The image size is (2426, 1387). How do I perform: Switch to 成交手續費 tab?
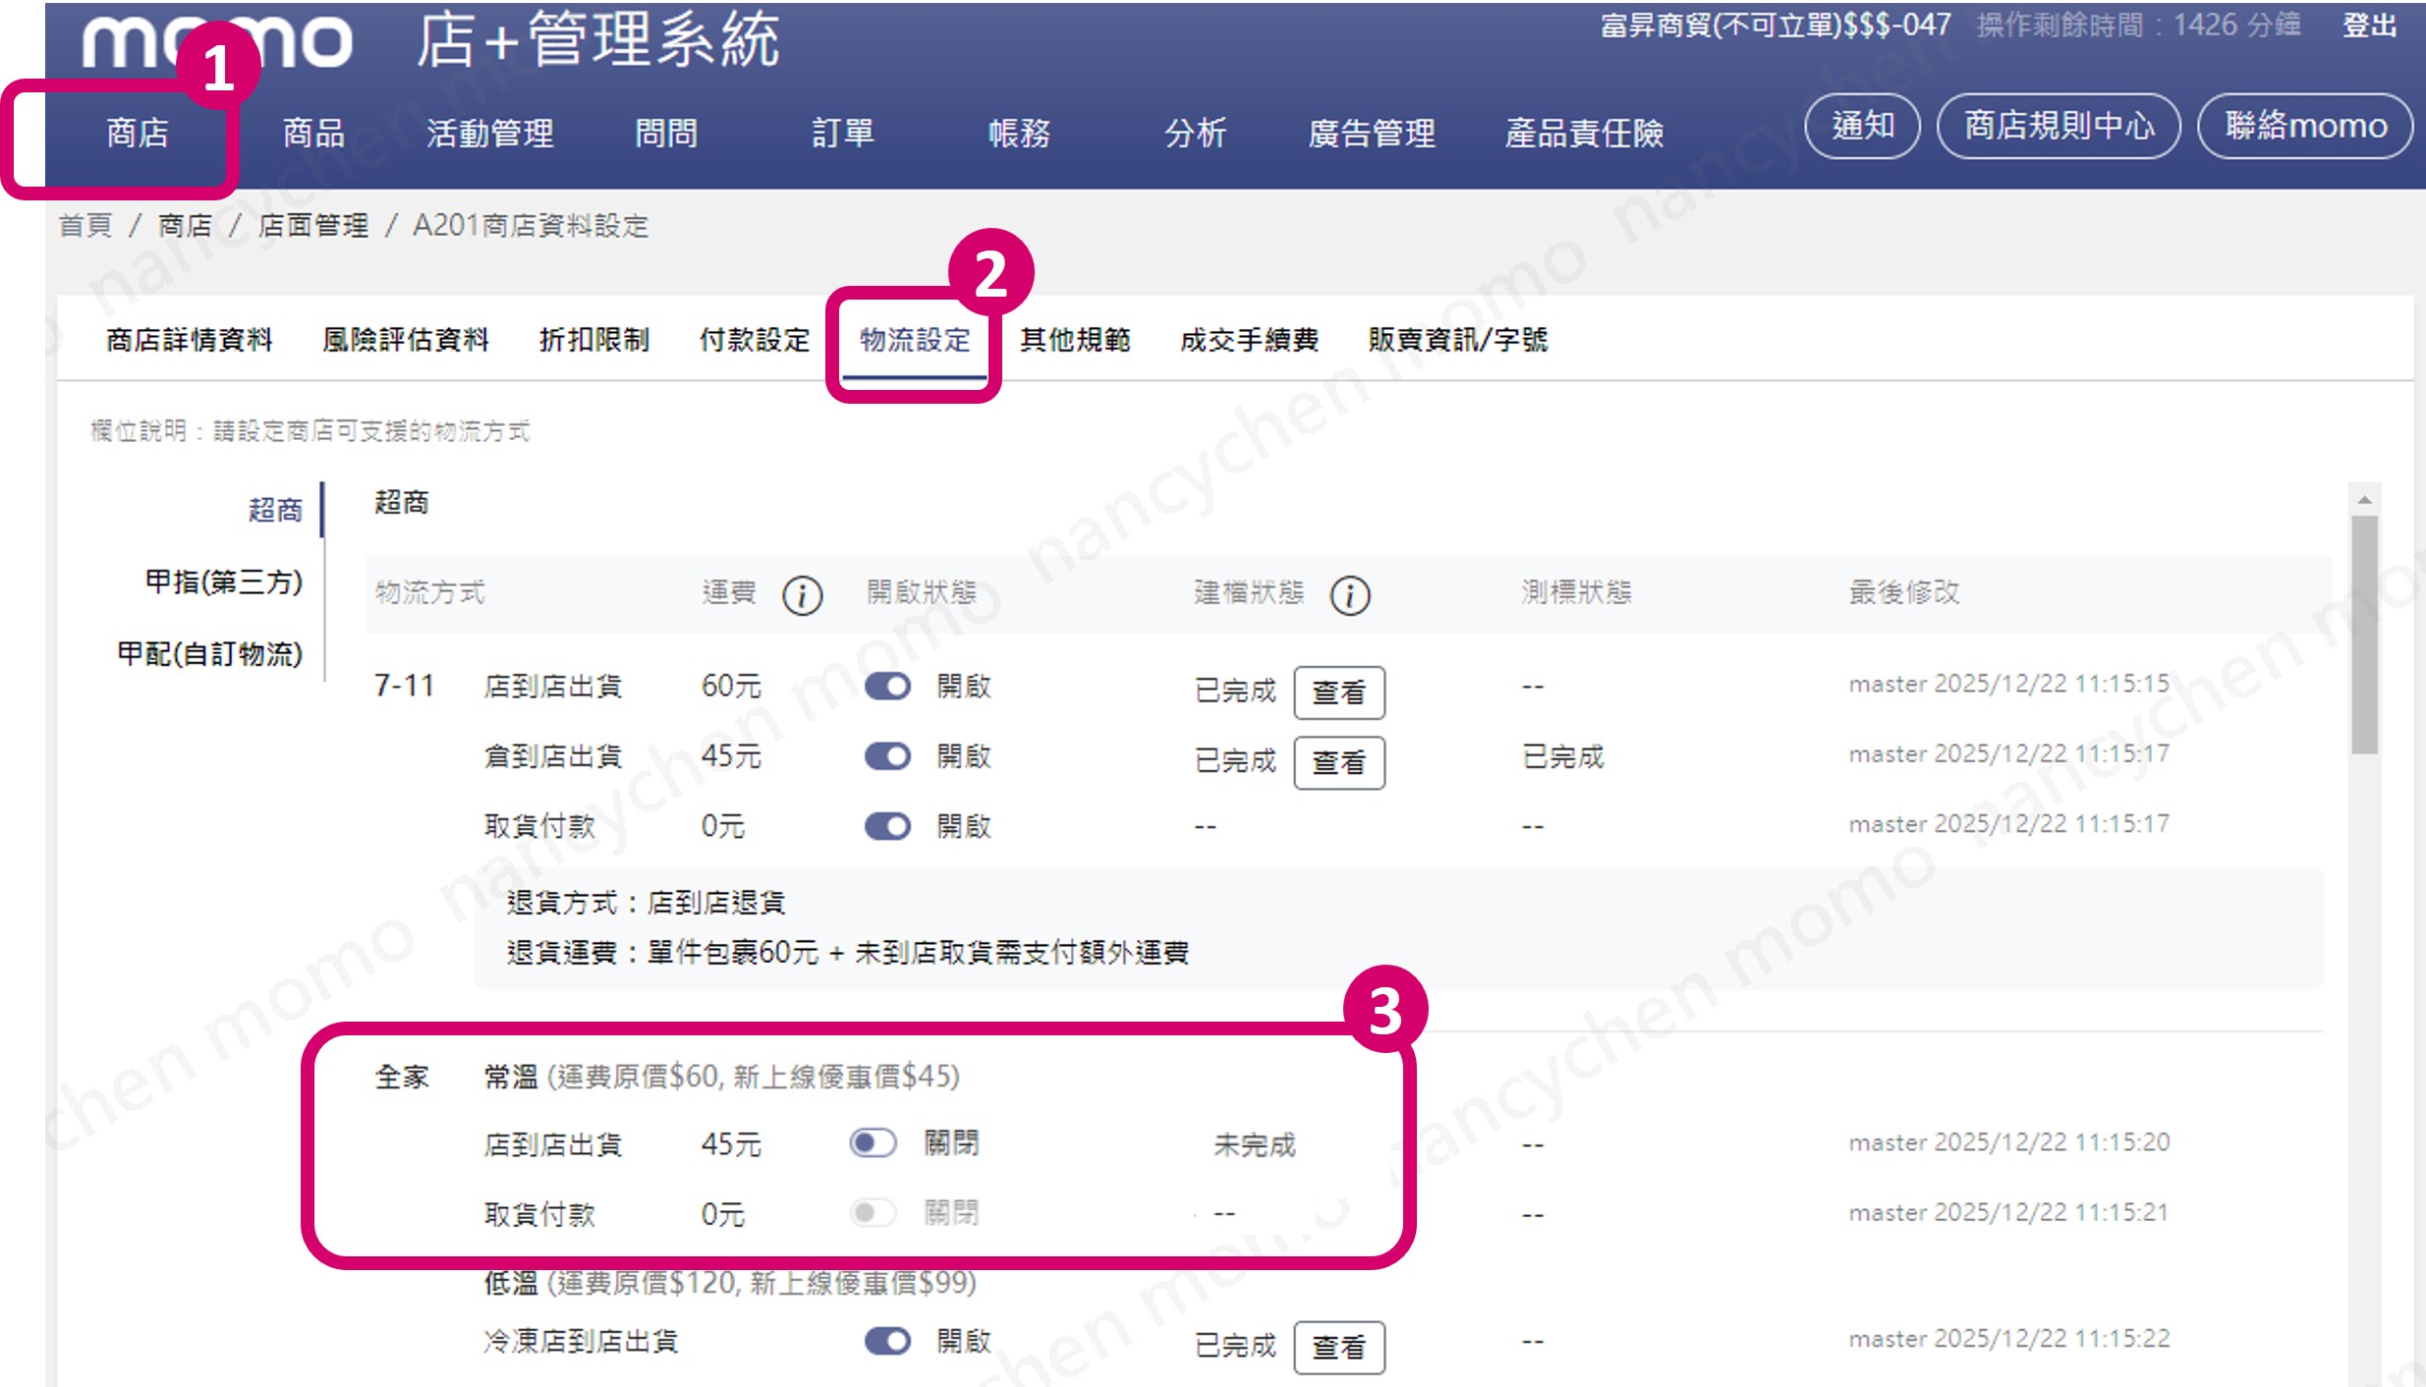click(x=1249, y=340)
